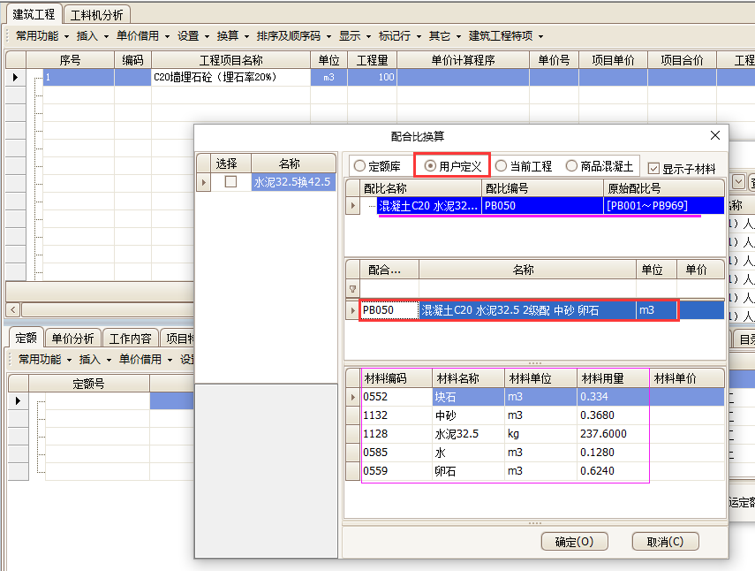Click left arrow of horizontal scrollbar
This screenshot has width=755, height=571.
tap(12, 309)
